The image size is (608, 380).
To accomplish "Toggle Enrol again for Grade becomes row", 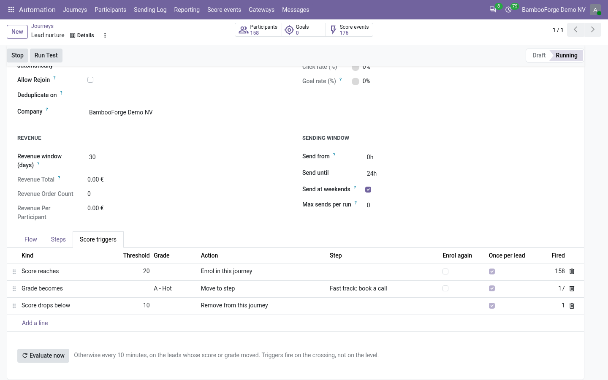I will tap(445, 288).
